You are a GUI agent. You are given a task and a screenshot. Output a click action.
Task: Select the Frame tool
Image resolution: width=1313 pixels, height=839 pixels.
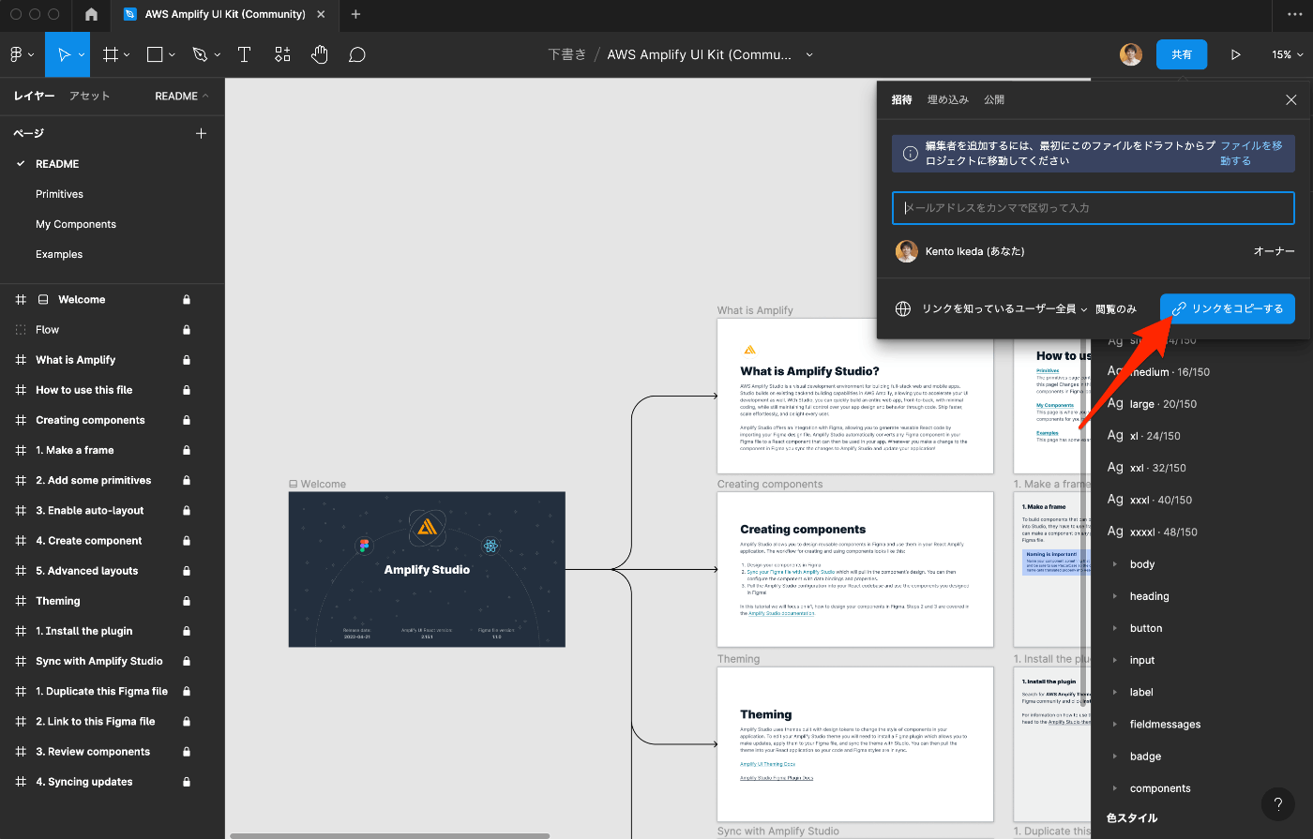coord(110,54)
